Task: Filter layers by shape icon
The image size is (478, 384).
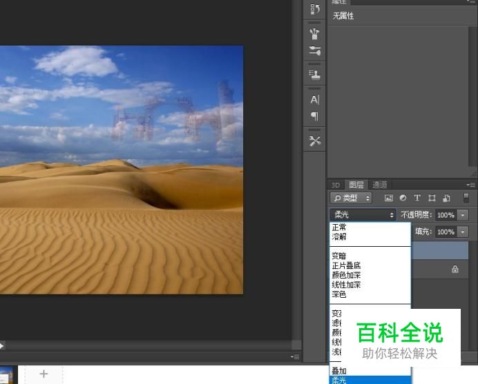Action: coord(432,198)
